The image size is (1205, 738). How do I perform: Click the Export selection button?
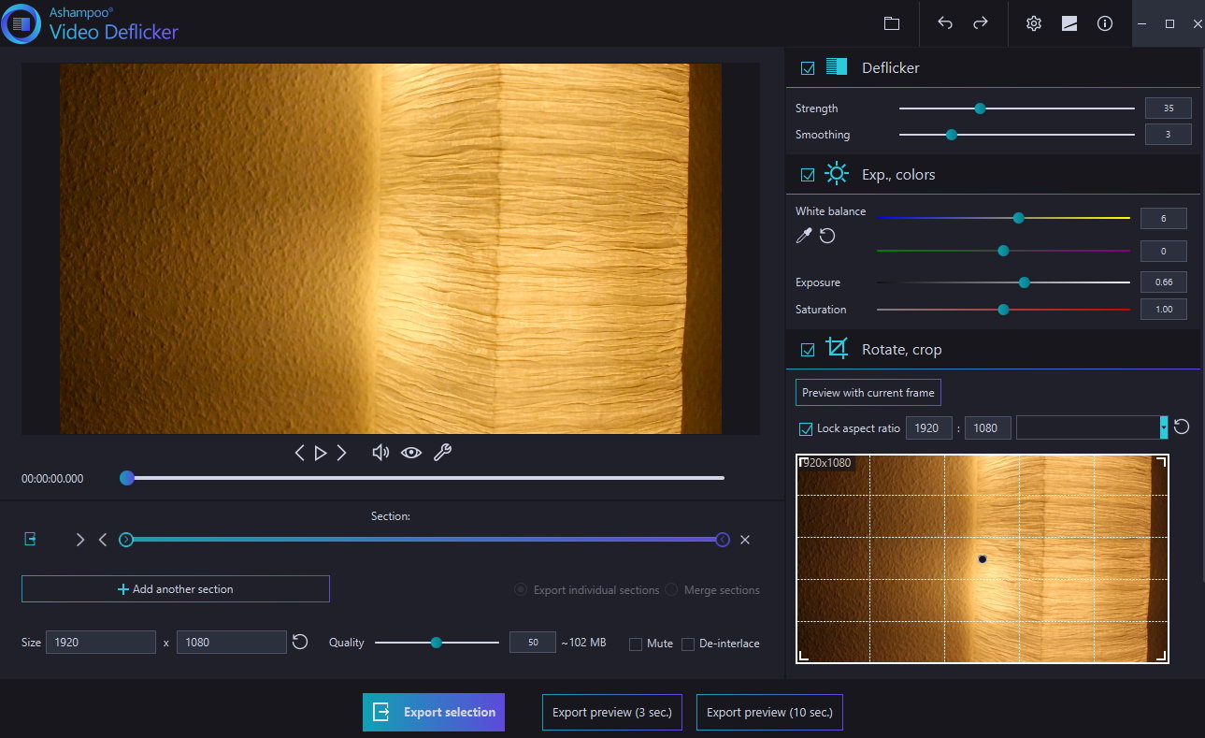tap(434, 712)
